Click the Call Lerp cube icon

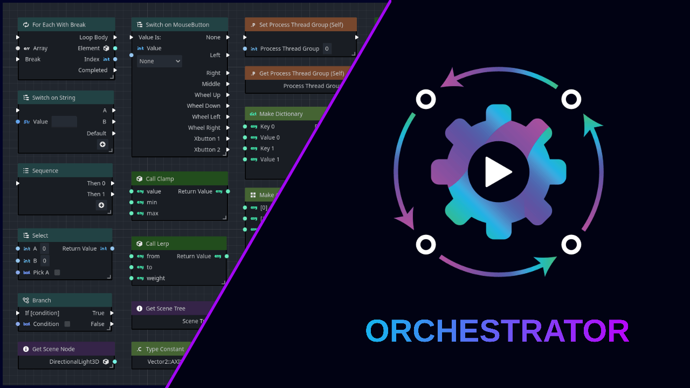pyautogui.click(x=140, y=244)
